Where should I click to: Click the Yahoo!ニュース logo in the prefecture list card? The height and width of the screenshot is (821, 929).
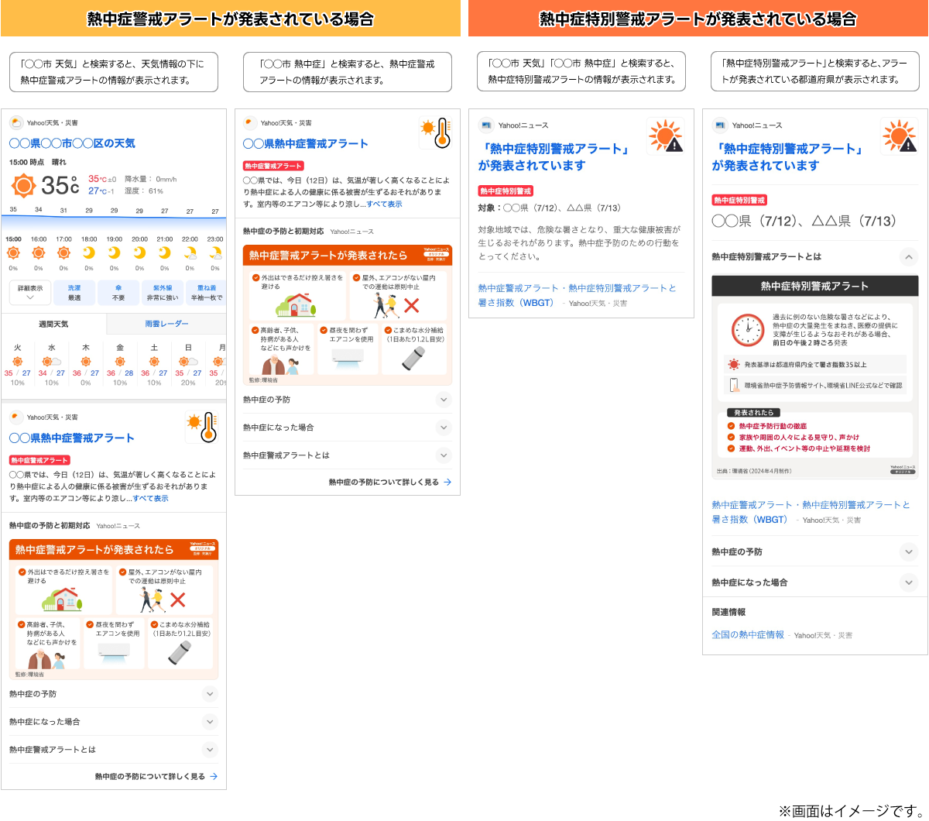point(720,125)
